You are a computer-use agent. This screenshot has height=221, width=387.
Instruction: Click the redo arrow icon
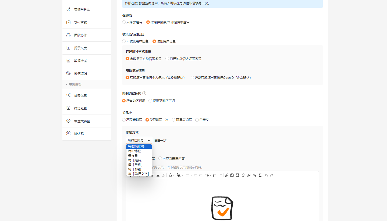pyautogui.click(x=272, y=175)
